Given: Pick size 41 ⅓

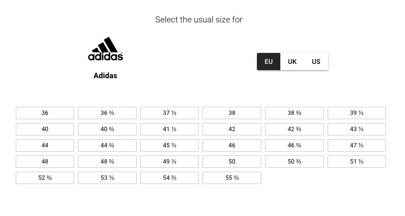Looking at the screenshot, I should pyautogui.click(x=170, y=129).
